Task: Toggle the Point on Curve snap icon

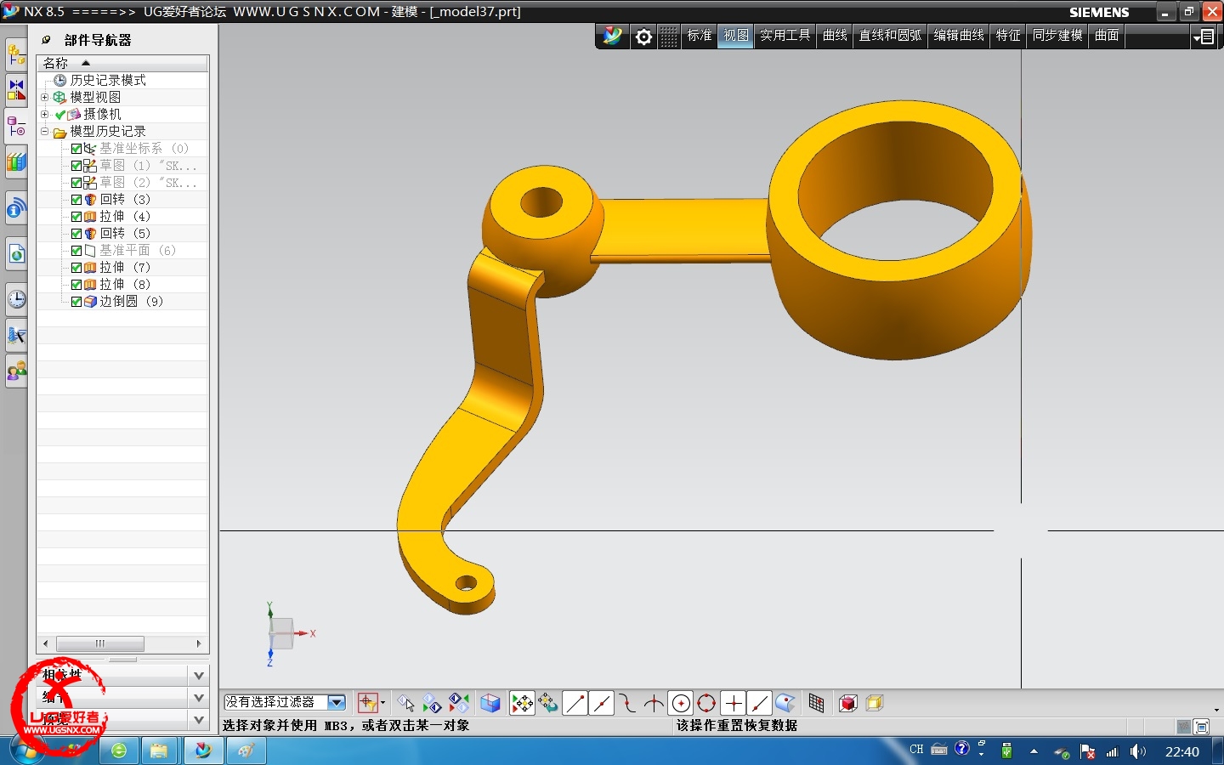Action: [x=760, y=703]
